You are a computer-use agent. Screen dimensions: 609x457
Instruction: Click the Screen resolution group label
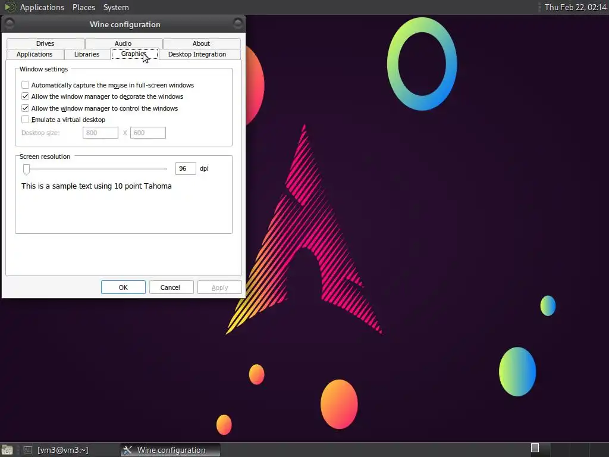45,156
